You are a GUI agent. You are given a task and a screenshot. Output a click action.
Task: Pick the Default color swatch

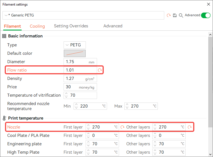point(74,53)
